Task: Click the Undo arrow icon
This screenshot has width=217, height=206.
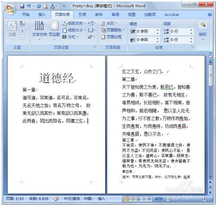Action: point(29,6)
